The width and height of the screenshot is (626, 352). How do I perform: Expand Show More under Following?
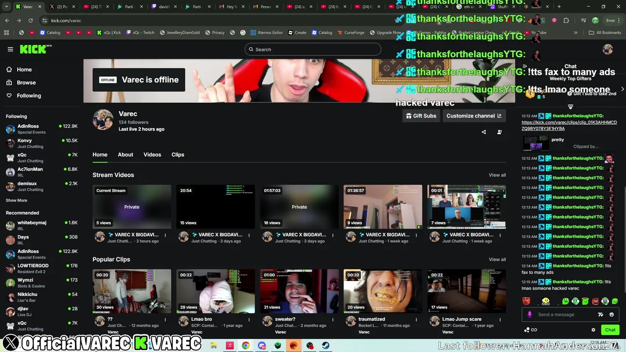pyautogui.click(x=17, y=200)
